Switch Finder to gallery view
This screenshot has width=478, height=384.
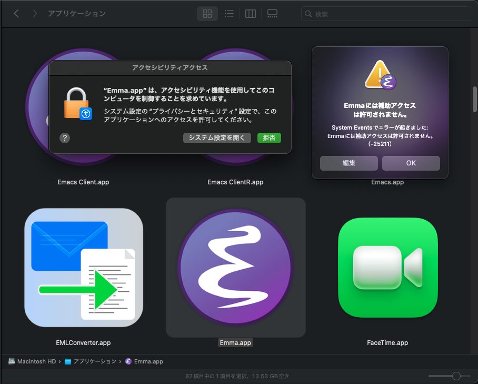tap(272, 13)
